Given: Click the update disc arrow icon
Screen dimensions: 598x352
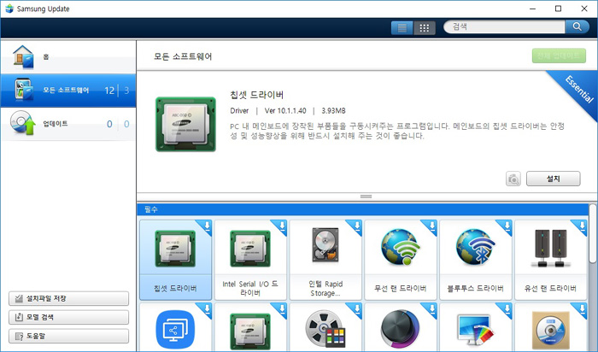Looking at the screenshot, I should pyautogui.click(x=23, y=123).
